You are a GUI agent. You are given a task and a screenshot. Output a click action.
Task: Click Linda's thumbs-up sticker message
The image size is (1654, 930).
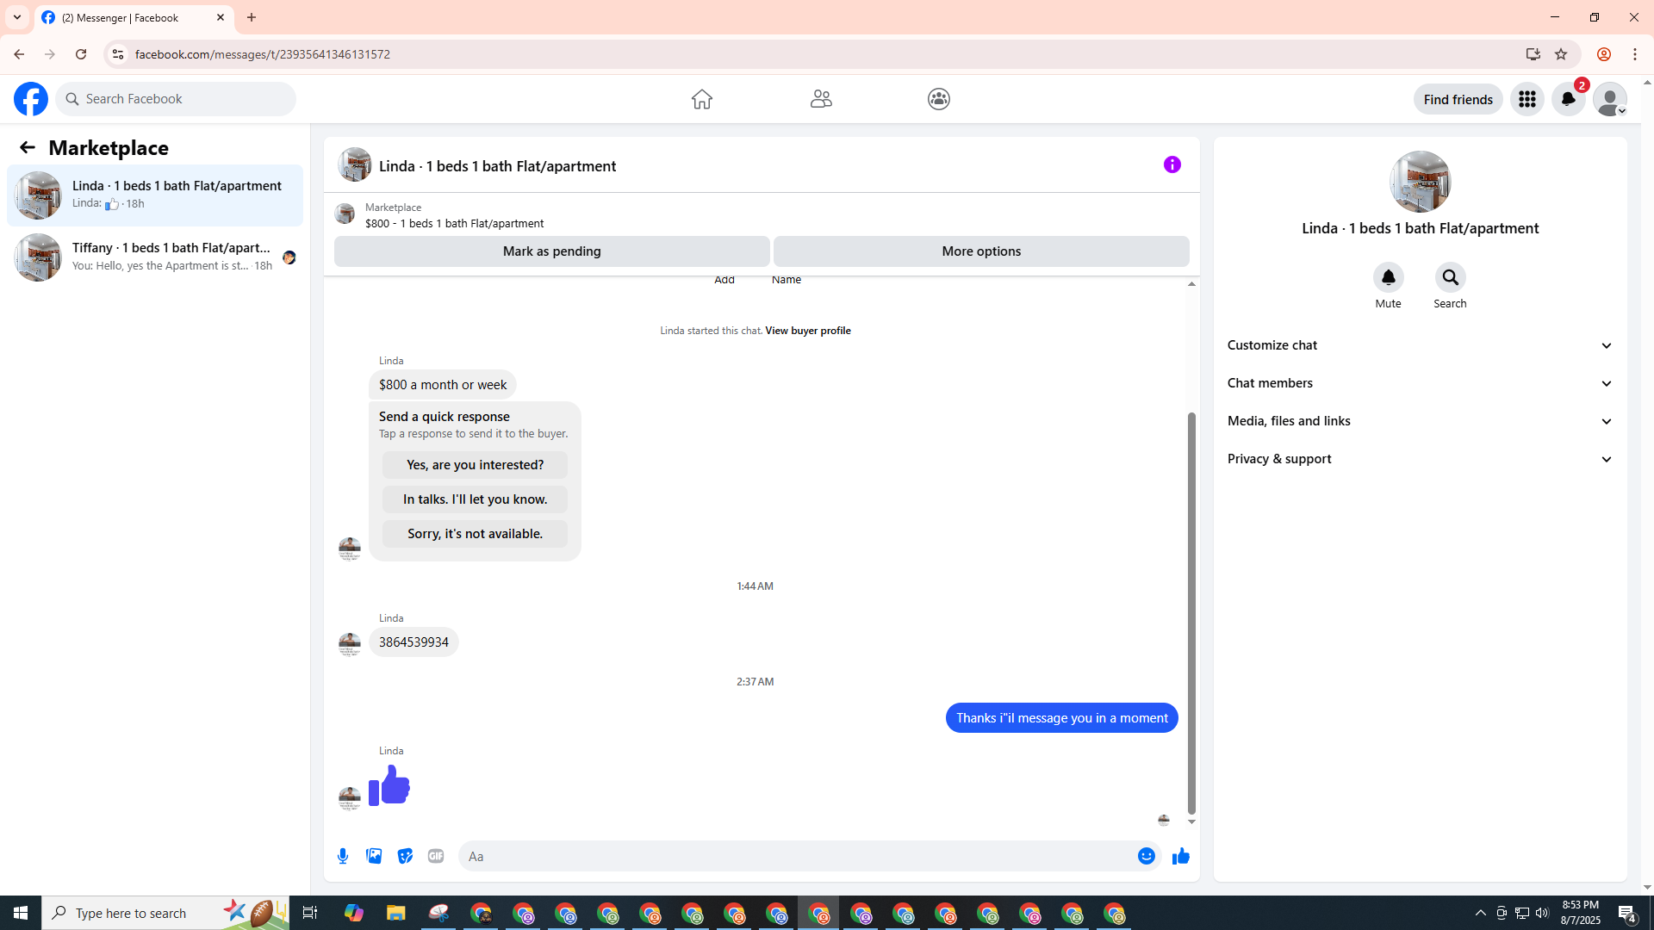pos(389,785)
